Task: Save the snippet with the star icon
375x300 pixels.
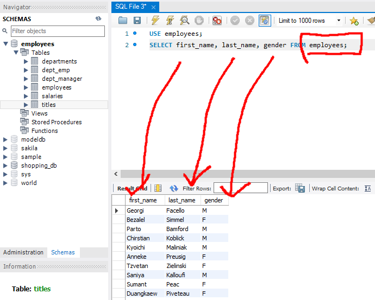Action: pos(354,21)
